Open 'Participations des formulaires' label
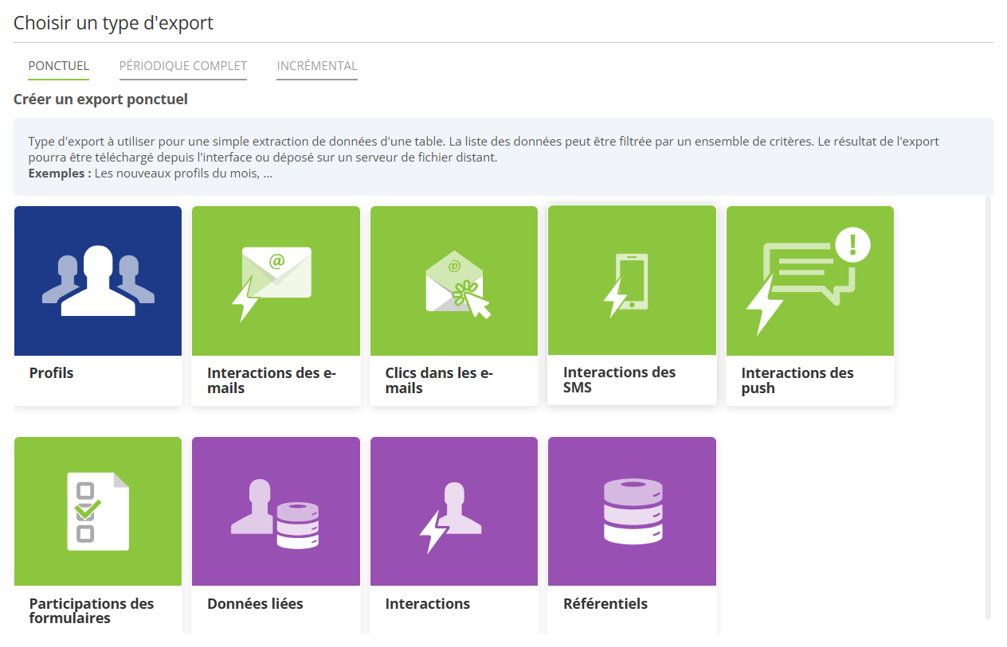 click(x=92, y=610)
